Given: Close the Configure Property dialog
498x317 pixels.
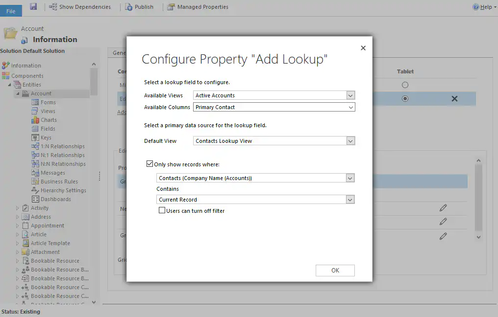Looking at the screenshot, I should (x=363, y=47).
